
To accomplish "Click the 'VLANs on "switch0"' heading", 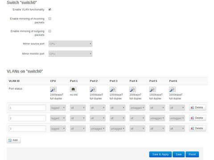I will pos(25,71).
